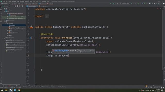This screenshot has width=165, height=92.
Task: Open the Logcat tool window
Action: [x=25, y=86]
